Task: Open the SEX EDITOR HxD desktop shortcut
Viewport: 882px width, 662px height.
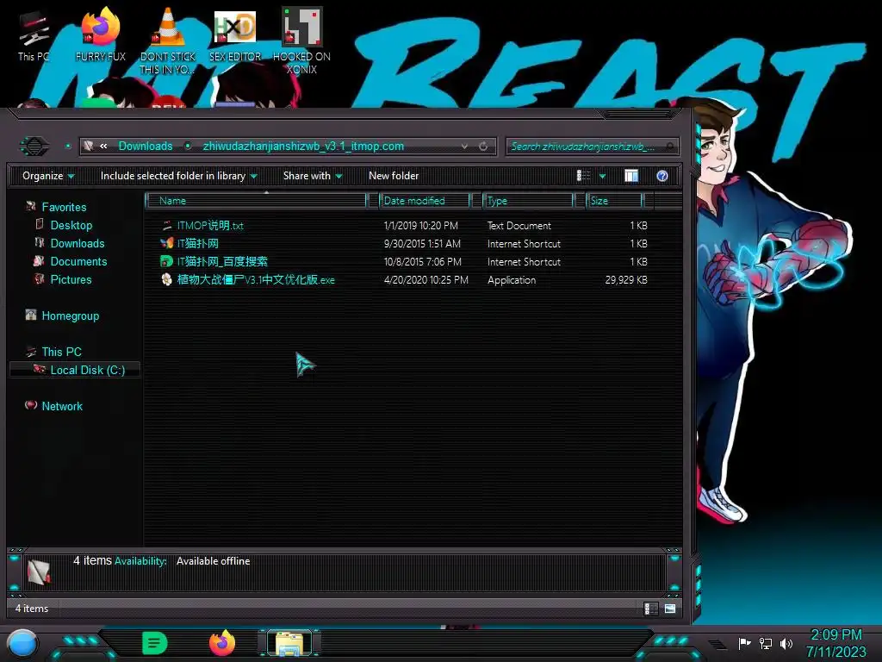Action: click(235, 34)
